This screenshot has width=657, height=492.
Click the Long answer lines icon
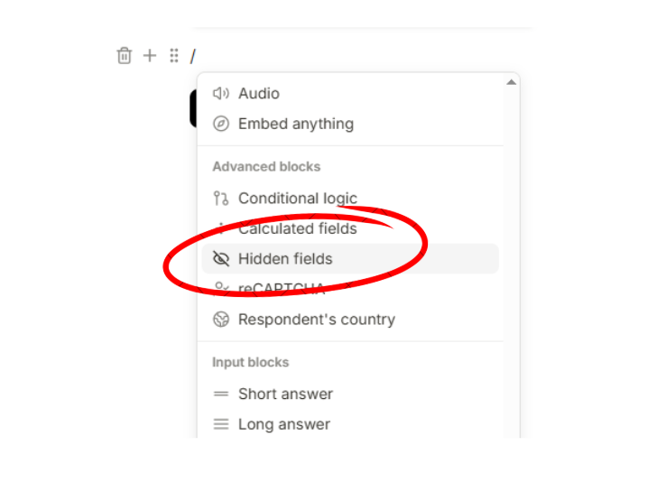[x=221, y=424]
